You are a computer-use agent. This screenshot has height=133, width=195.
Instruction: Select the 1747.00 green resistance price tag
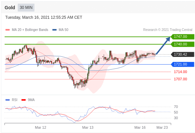[182, 37]
